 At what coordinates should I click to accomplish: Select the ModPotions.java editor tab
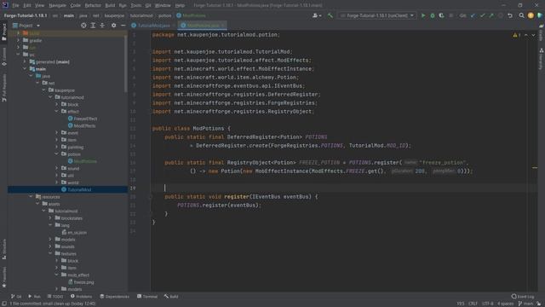click(x=203, y=26)
